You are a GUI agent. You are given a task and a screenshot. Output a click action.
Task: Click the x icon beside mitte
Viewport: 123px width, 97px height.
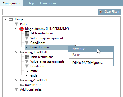coord(27,71)
